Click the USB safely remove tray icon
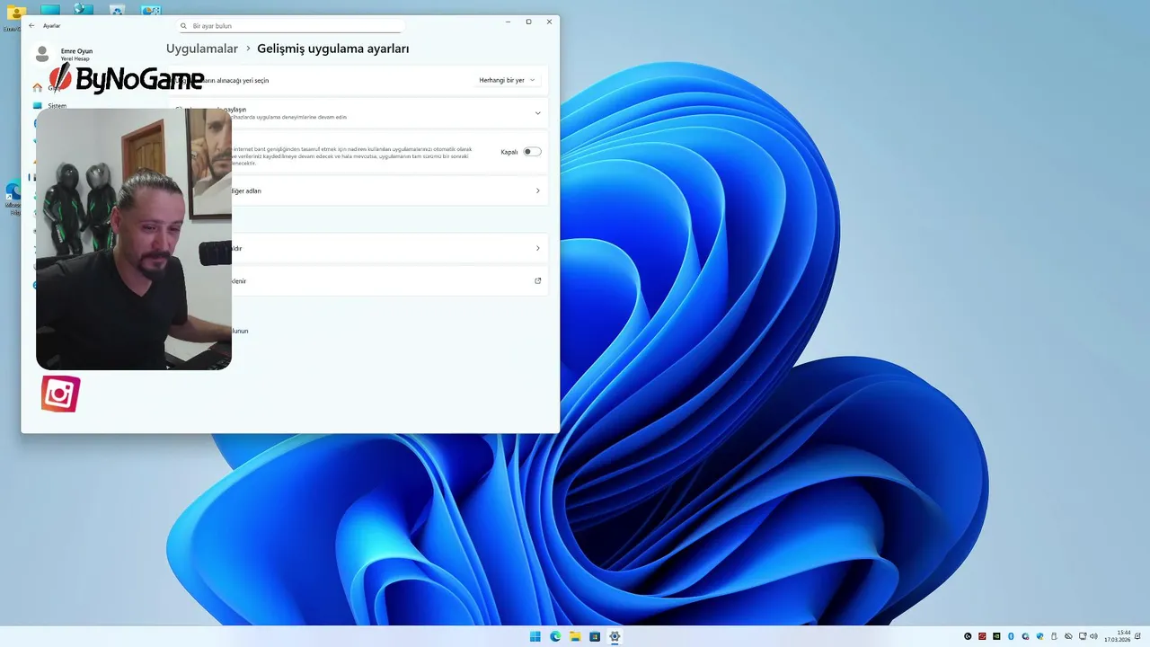 pyautogui.click(x=1054, y=636)
